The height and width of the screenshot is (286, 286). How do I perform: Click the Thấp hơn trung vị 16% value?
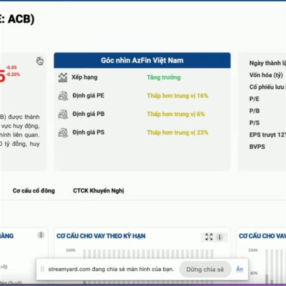(177, 96)
